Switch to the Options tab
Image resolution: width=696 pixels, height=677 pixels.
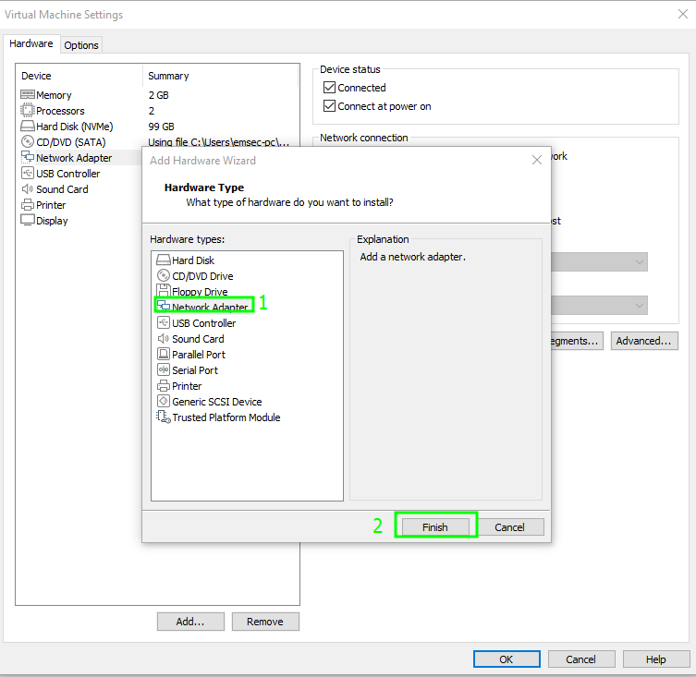point(81,45)
